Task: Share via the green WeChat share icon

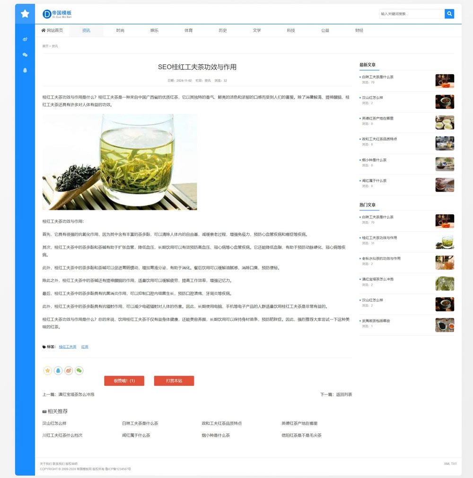Action: tap(79, 371)
